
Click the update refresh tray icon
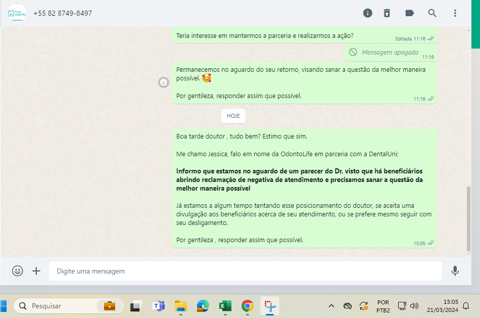tap(364, 306)
